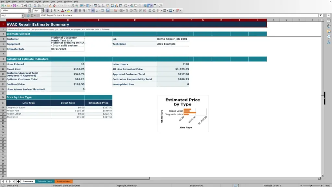Open the Data menu
The height and width of the screenshot is (187, 332).
point(53,2)
